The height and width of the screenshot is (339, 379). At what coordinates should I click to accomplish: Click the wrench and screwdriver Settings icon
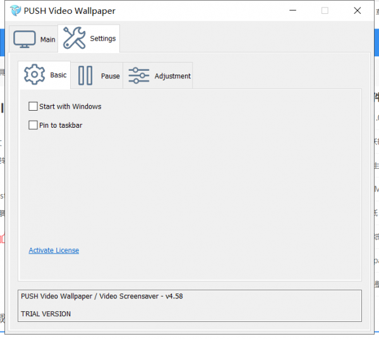[74, 38]
